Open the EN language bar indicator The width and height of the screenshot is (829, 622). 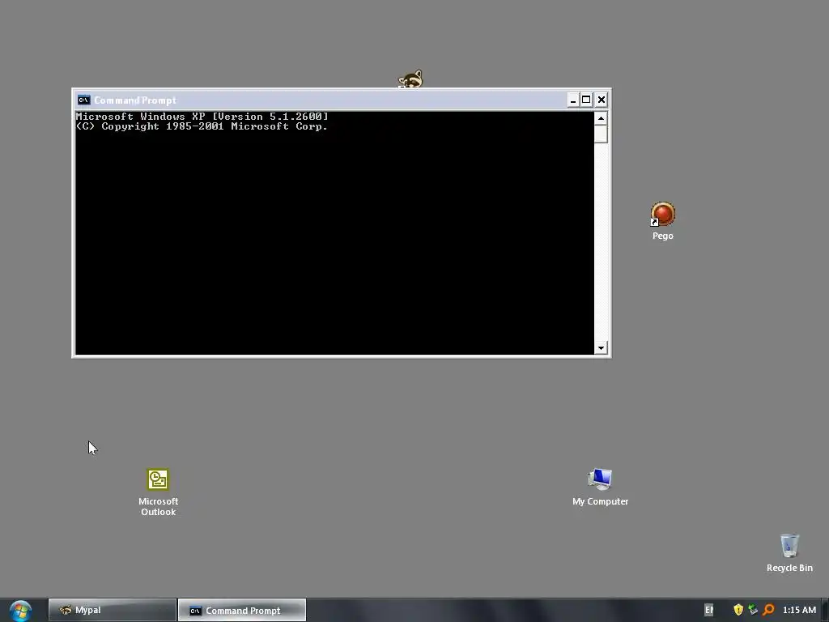pyautogui.click(x=708, y=610)
